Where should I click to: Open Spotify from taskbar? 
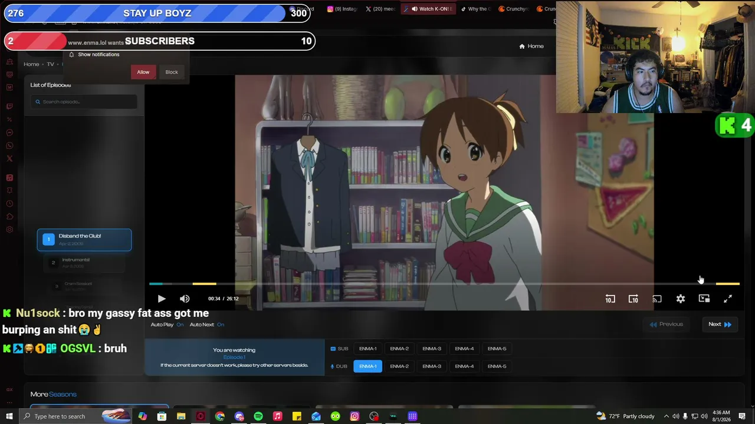(x=258, y=416)
